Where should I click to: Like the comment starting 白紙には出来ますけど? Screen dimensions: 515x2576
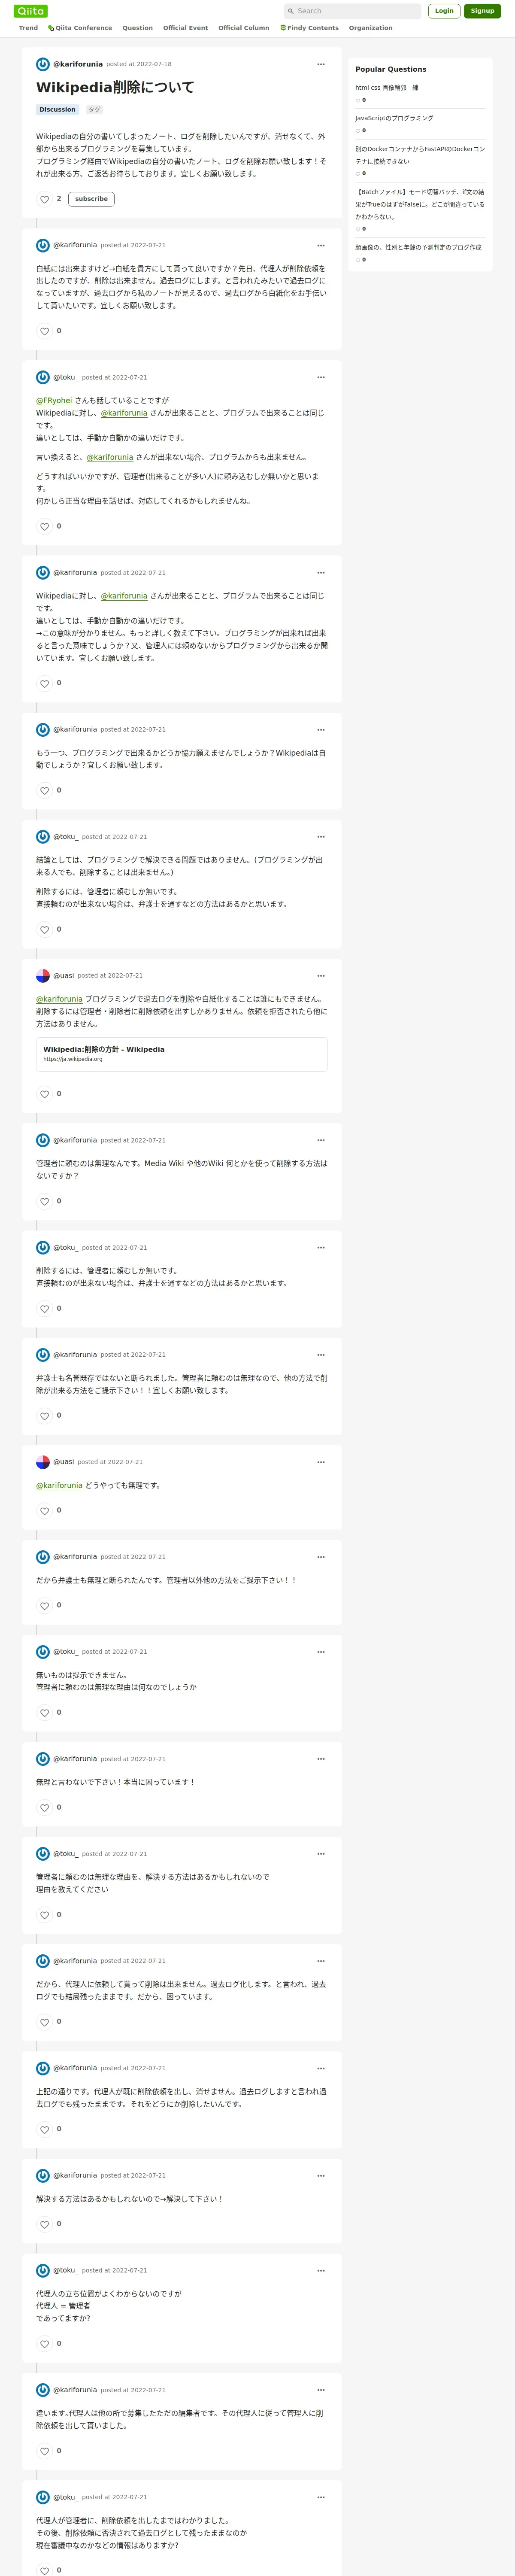(x=44, y=331)
